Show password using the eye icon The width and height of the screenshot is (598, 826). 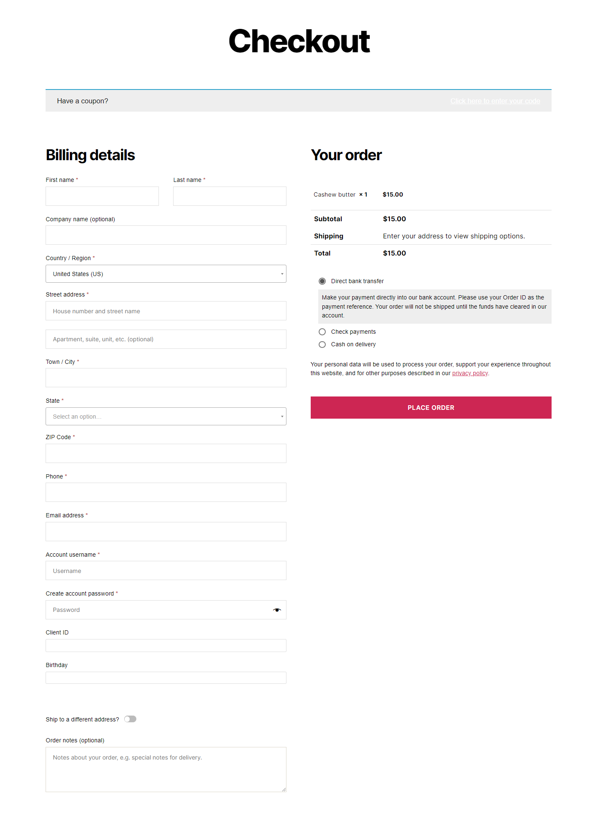277,610
